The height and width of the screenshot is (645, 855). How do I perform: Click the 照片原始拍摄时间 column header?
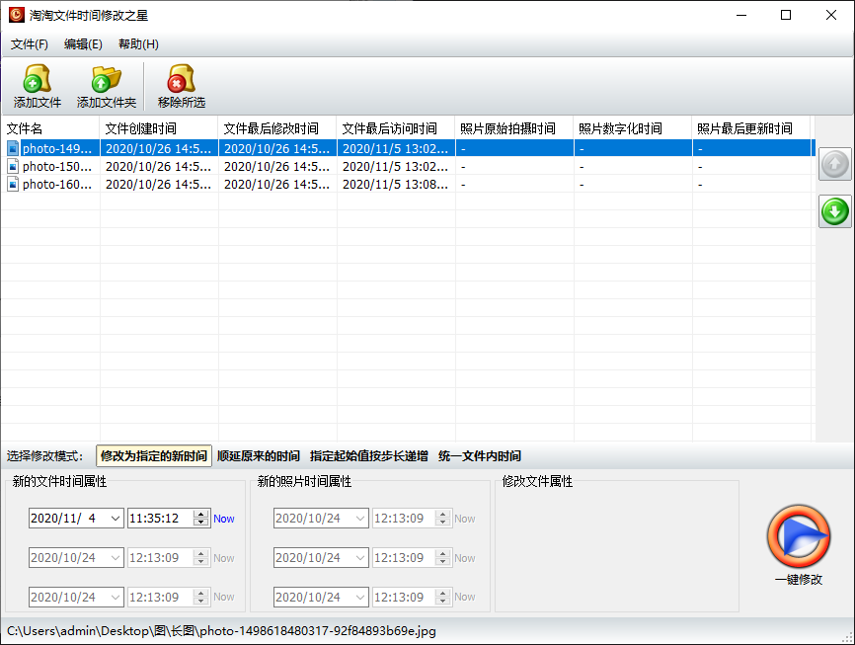pos(514,128)
